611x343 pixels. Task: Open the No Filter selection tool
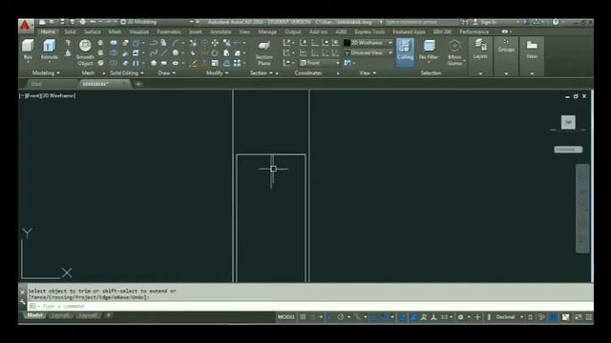point(429,50)
